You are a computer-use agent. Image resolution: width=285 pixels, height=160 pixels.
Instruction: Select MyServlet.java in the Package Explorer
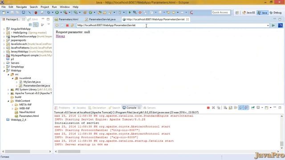(x=32, y=82)
